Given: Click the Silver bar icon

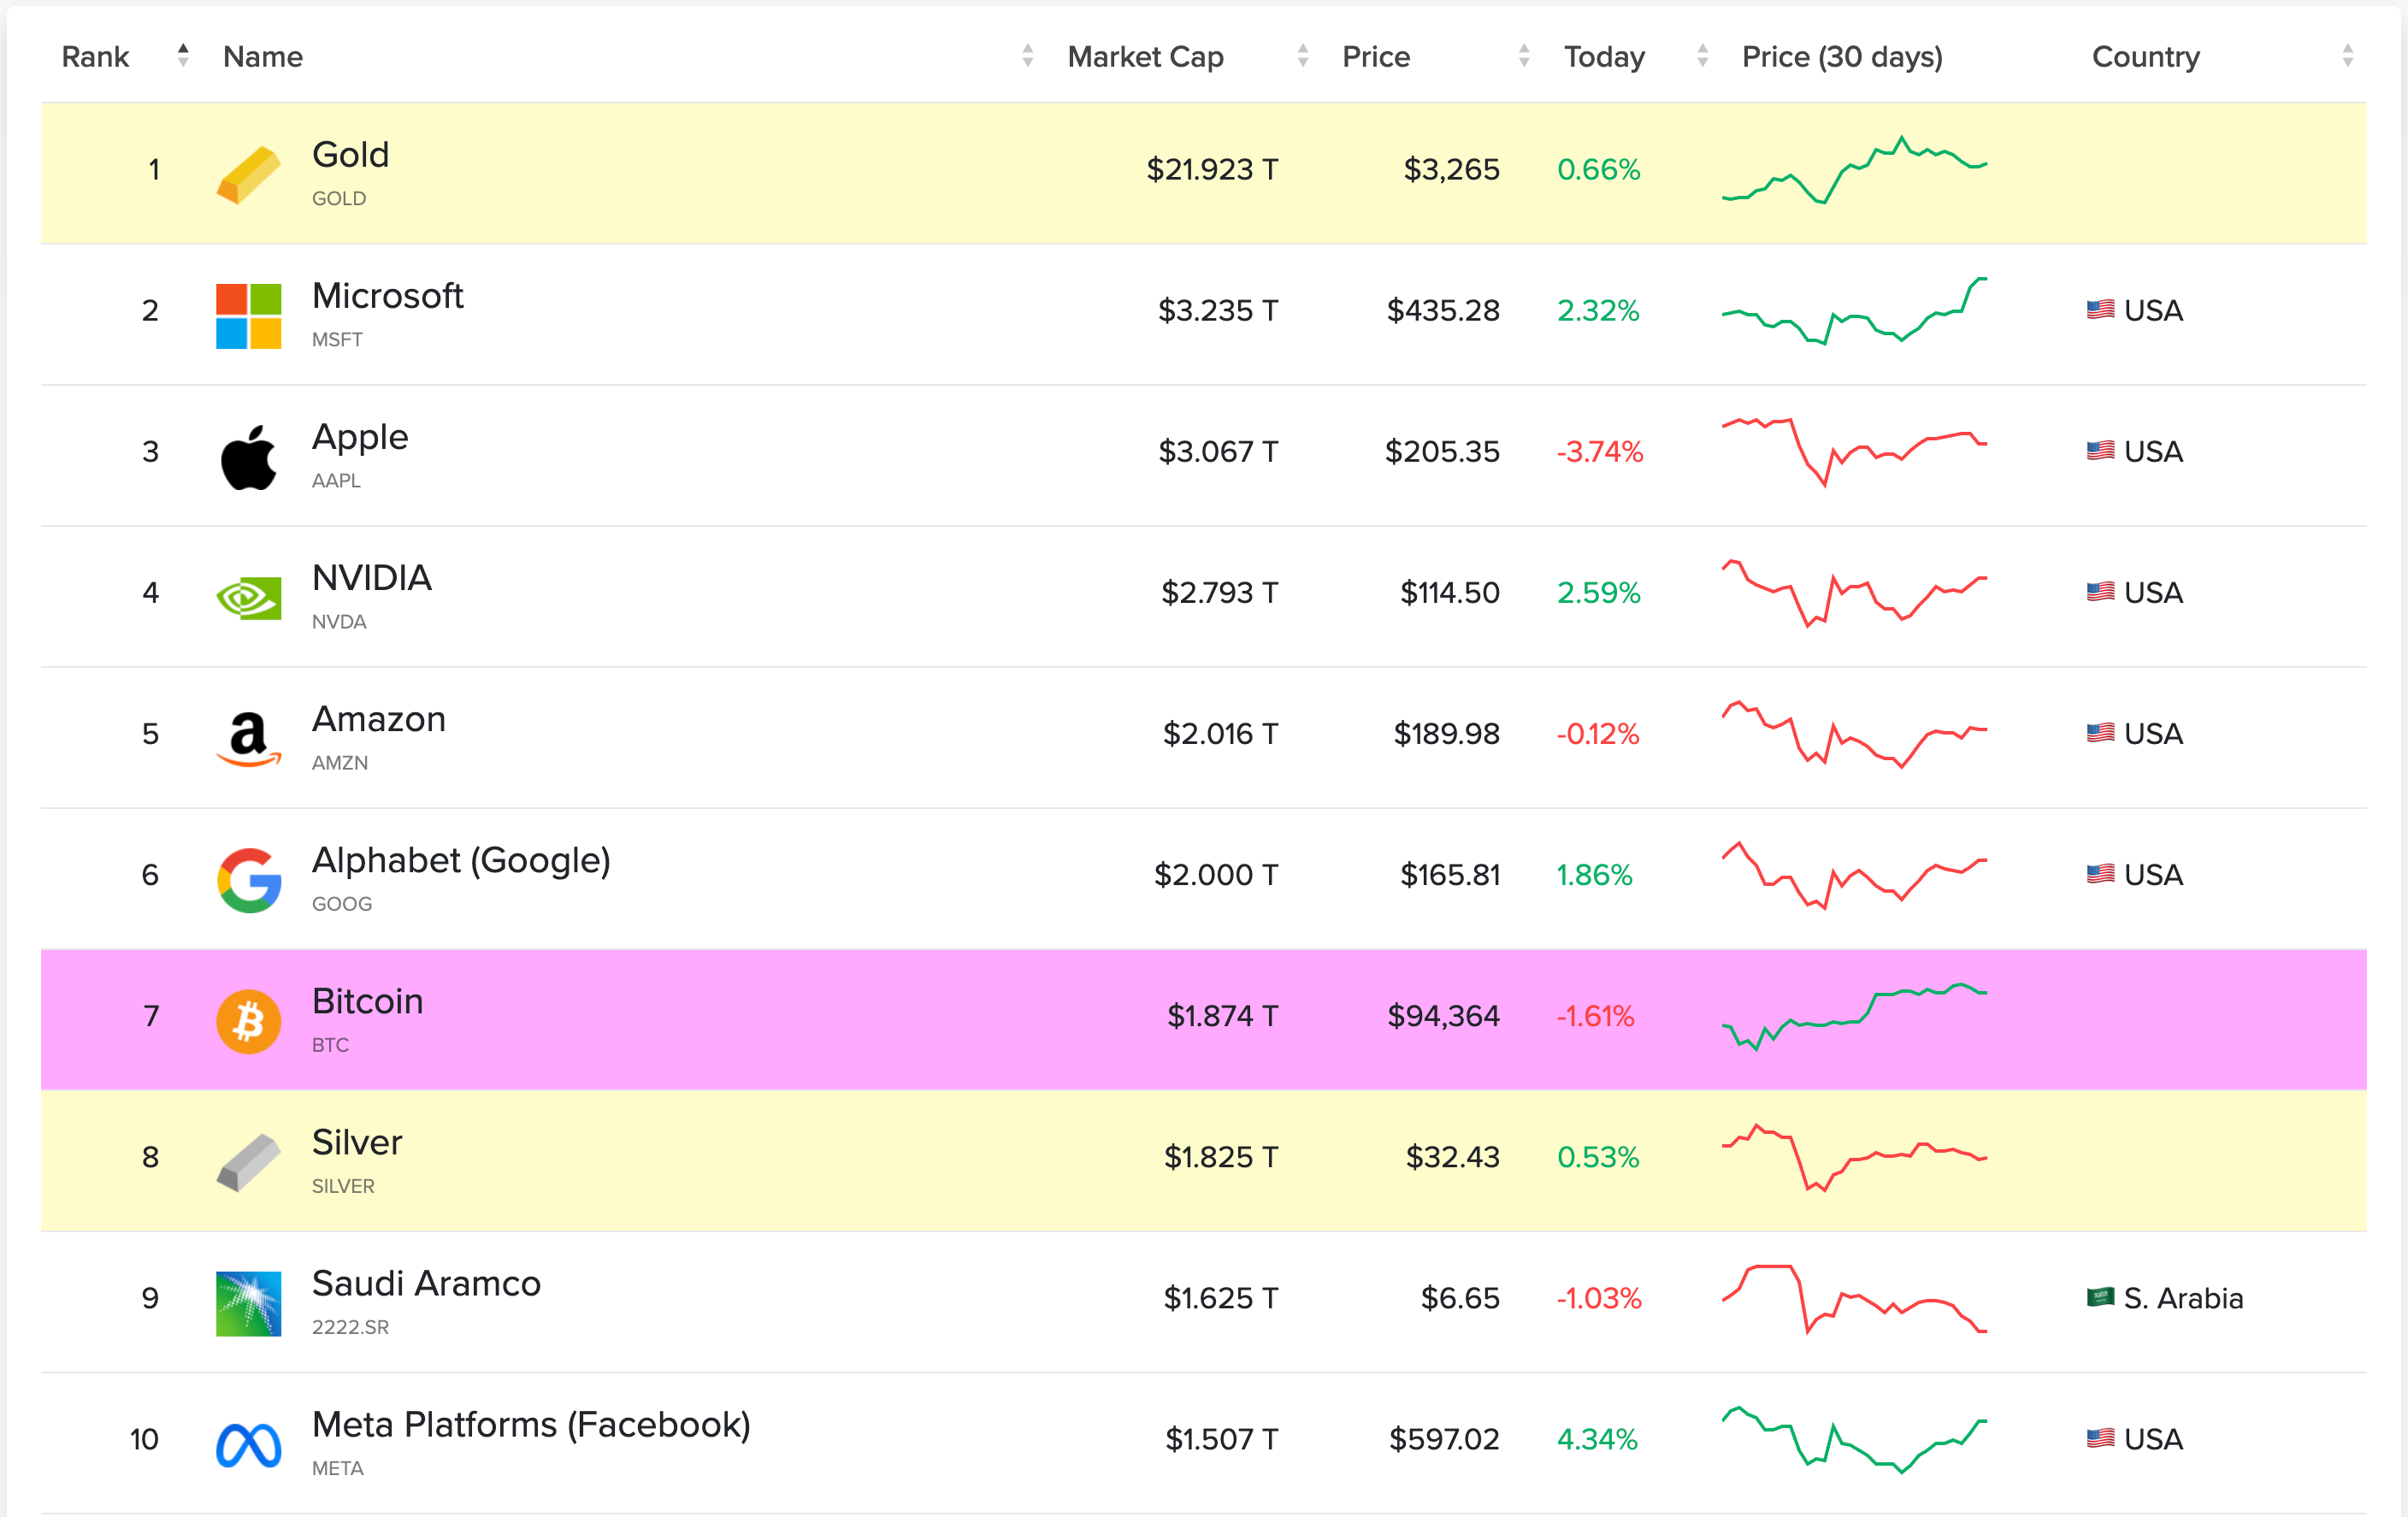Looking at the screenshot, I should (248, 1162).
